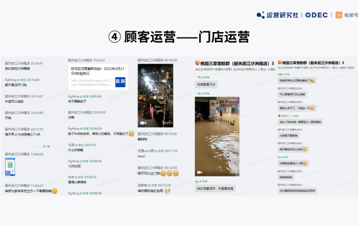Click video camera icon on night video
Screen dimensions: 358x226
(143, 123)
